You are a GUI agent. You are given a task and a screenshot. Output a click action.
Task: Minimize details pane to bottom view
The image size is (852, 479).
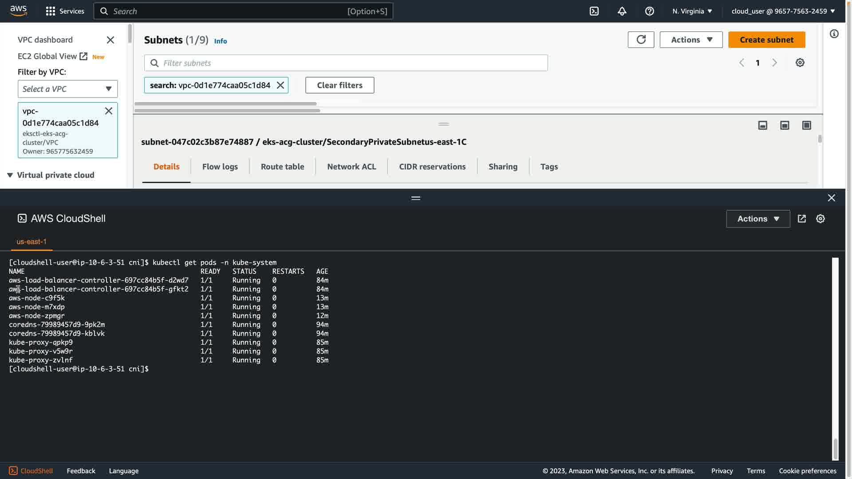tap(762, 126)
